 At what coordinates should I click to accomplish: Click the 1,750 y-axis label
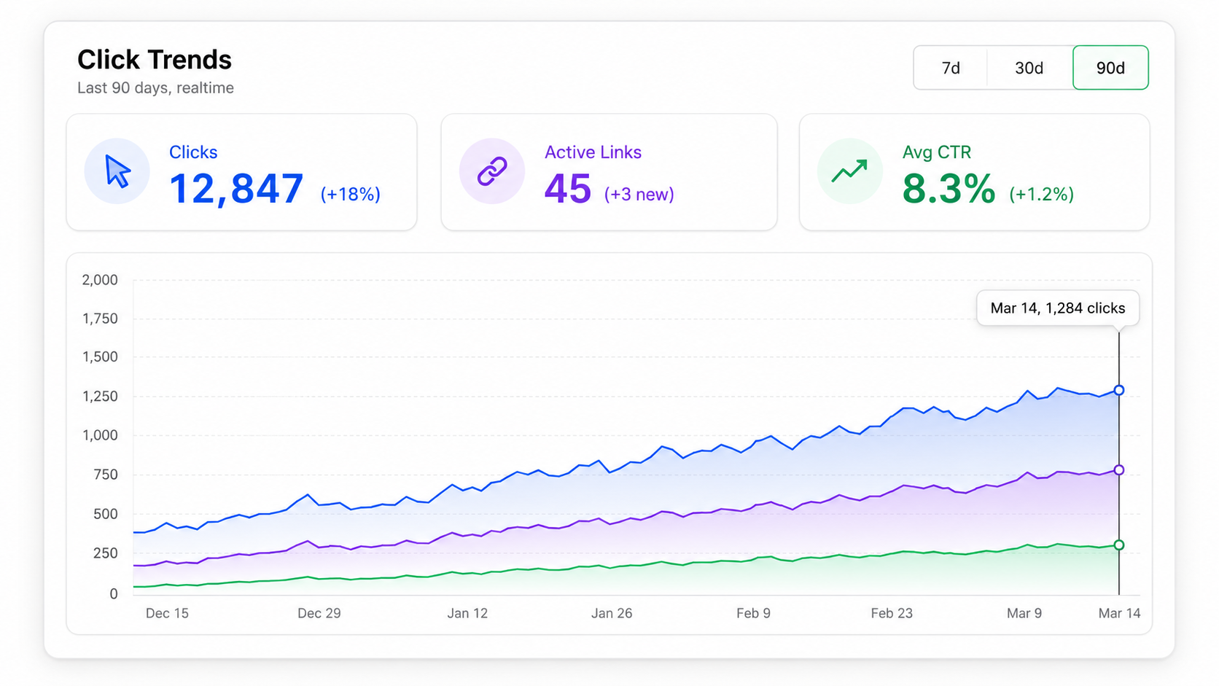[x=100, y=319]
